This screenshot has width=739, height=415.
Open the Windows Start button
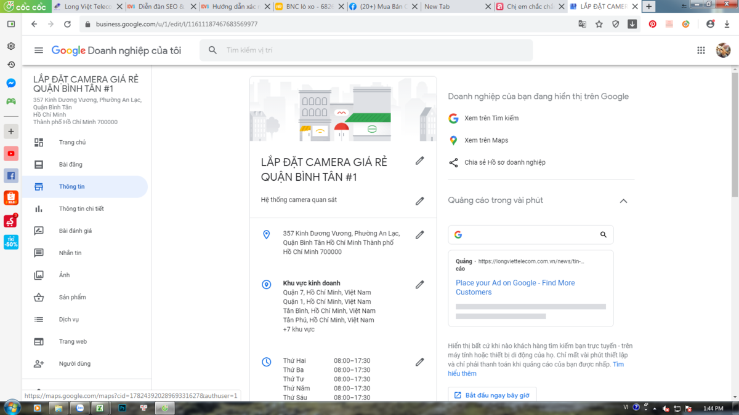pos(12,408)
